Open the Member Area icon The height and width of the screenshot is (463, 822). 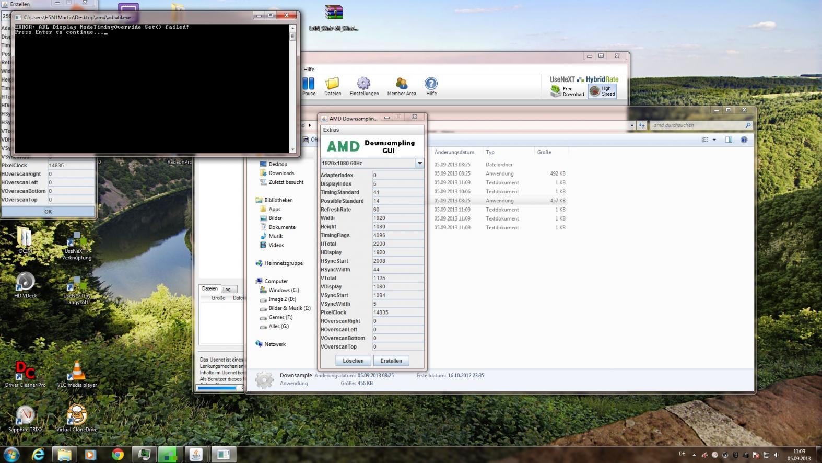(402, 86)
